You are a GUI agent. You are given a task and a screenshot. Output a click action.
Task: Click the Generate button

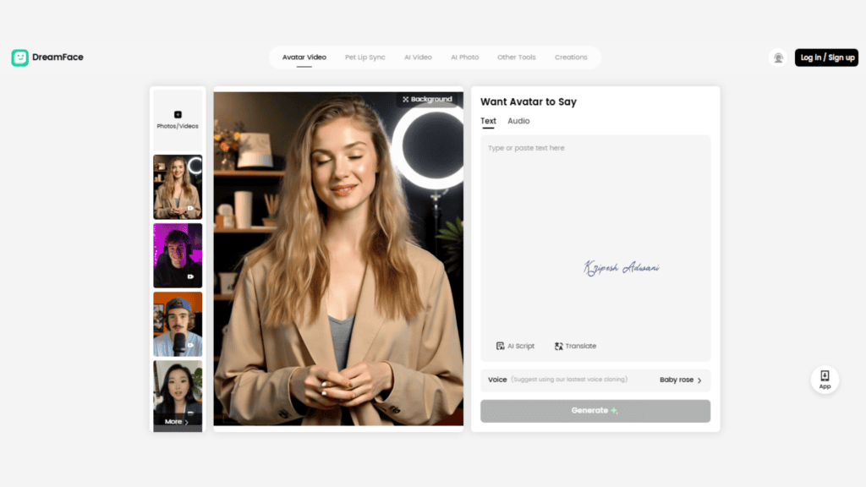(x=595, y=410)
